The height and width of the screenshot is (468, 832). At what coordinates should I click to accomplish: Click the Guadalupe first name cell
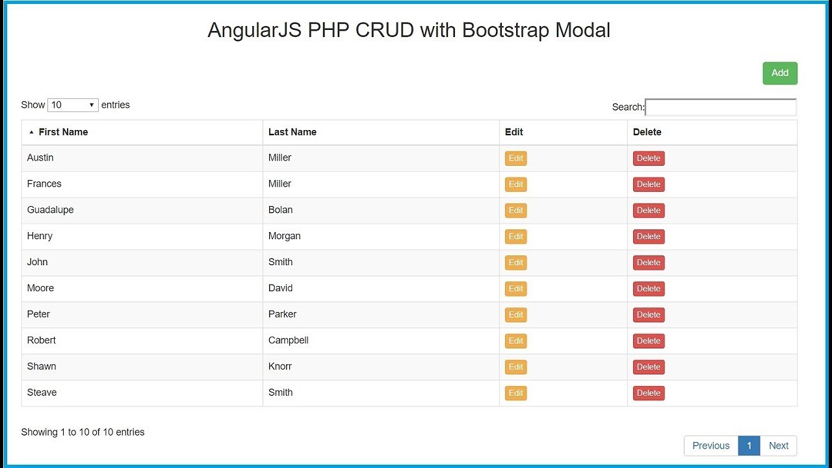(x=142, y=210)
